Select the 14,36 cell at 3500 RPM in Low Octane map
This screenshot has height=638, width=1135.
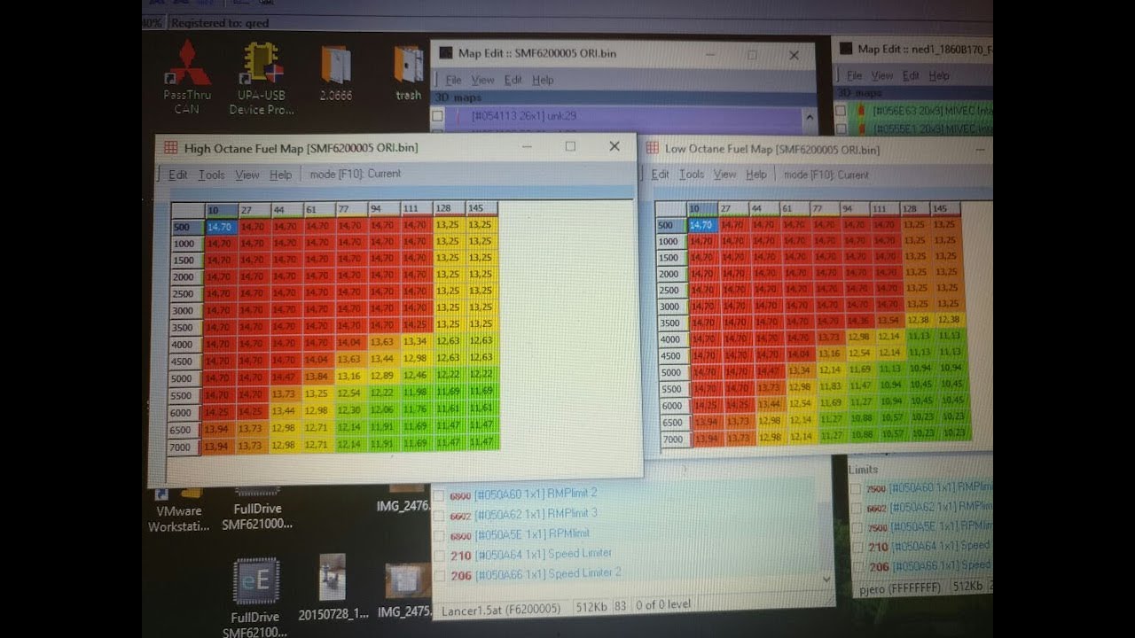[x=858, y=319]
